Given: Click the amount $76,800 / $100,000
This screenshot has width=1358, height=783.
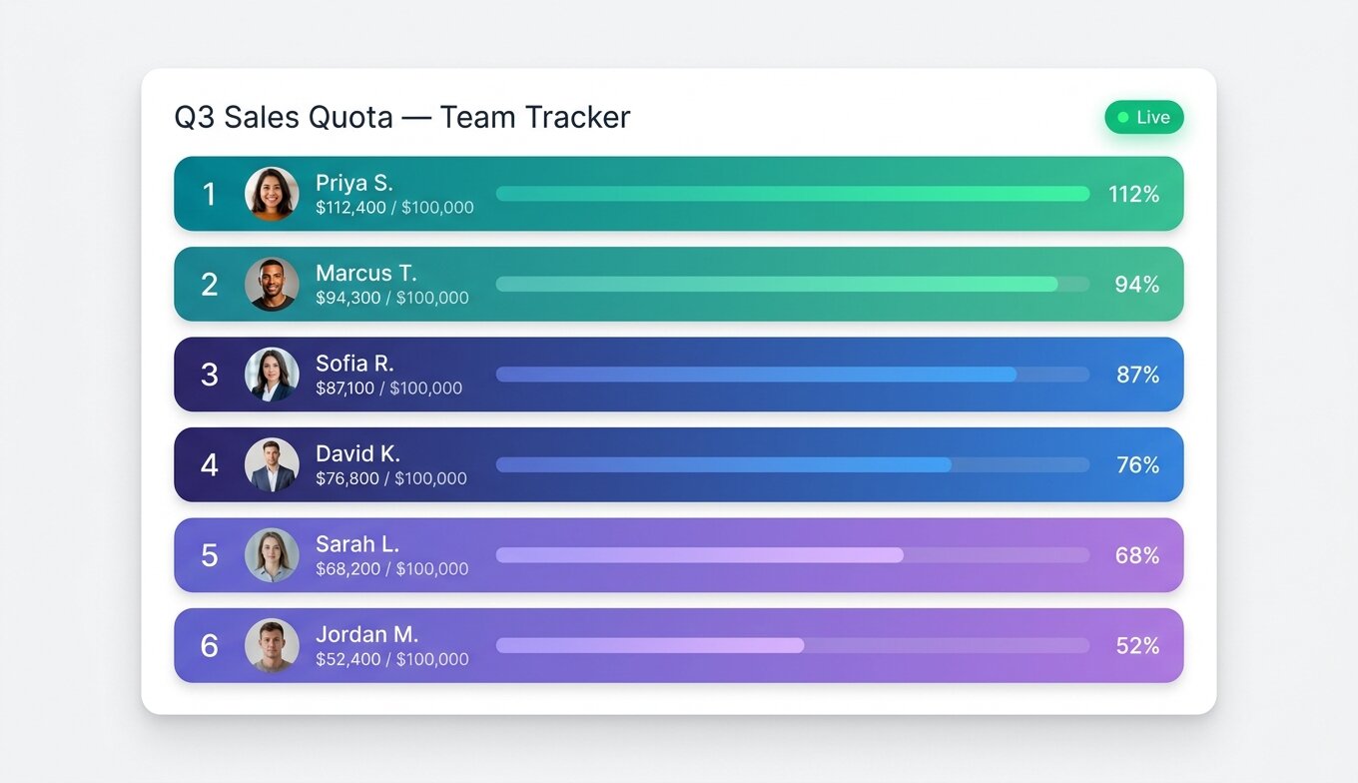Looking at the screenshot, I should 391,478.
